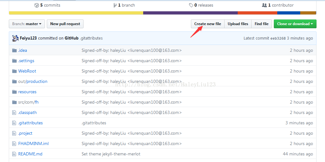Open the WebRoot folder

[27, 71]
